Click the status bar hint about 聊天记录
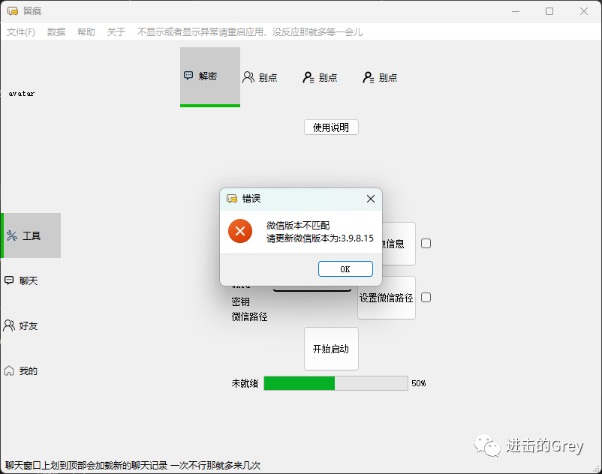Image resolution: width=602 pixels, height=474 pixels. point(133,465)
